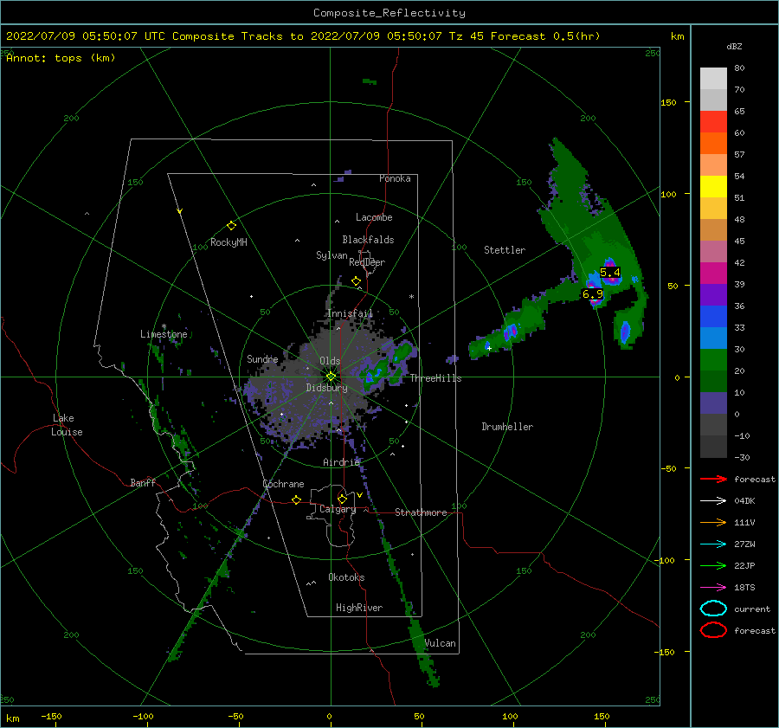Click the UTC timestamp header line
The width and height of the screenshot is (779, 728).
coord(303,36)
